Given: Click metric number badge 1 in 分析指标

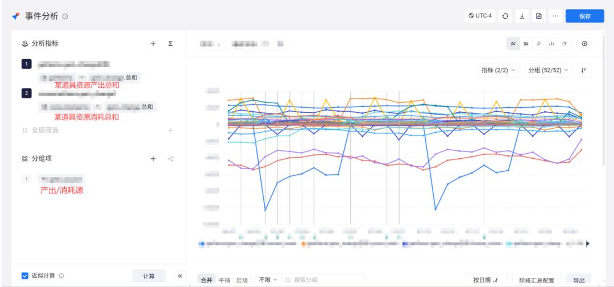Looking at the screenshot, I should click(26, 64).
